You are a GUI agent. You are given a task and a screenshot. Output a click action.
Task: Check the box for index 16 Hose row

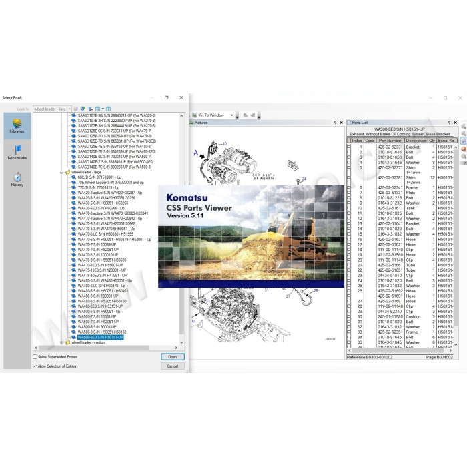(x=349, y=239)
